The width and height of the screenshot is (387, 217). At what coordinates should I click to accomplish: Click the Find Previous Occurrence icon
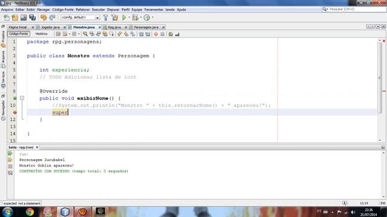(x=92, y=34)
